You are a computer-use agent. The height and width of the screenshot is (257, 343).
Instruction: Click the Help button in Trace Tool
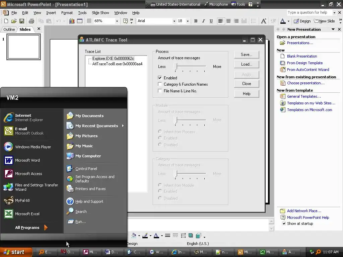click(x=247, y=94)
